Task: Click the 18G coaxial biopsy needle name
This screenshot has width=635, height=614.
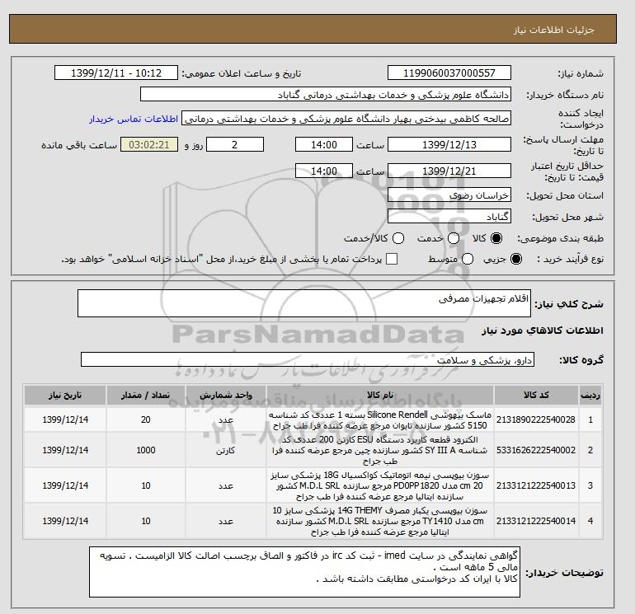Action: click(x=380, y=485)
